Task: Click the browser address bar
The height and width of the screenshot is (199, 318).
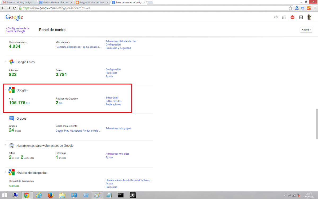Action: [154, 8]
